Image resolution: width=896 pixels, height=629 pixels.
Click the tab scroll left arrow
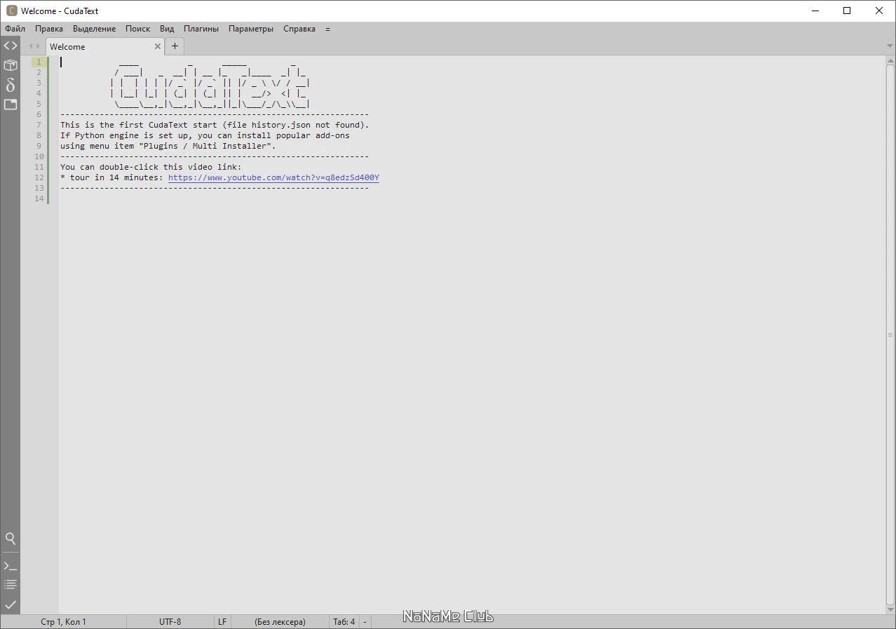31,46
